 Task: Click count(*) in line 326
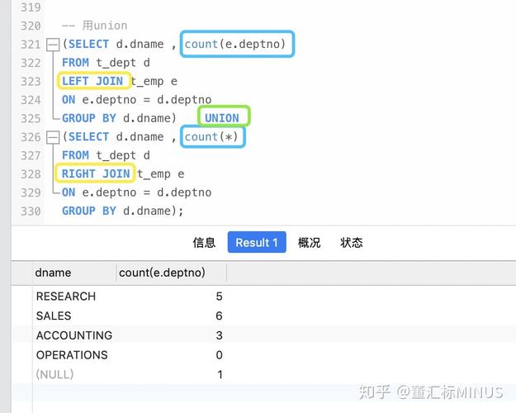[x=211, y=136]
